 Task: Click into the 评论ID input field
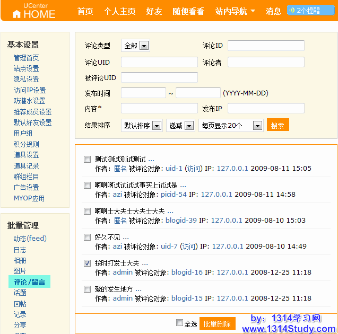coord(266,46)
